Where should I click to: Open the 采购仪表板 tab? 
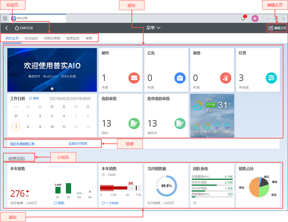(x=52, y=38)
